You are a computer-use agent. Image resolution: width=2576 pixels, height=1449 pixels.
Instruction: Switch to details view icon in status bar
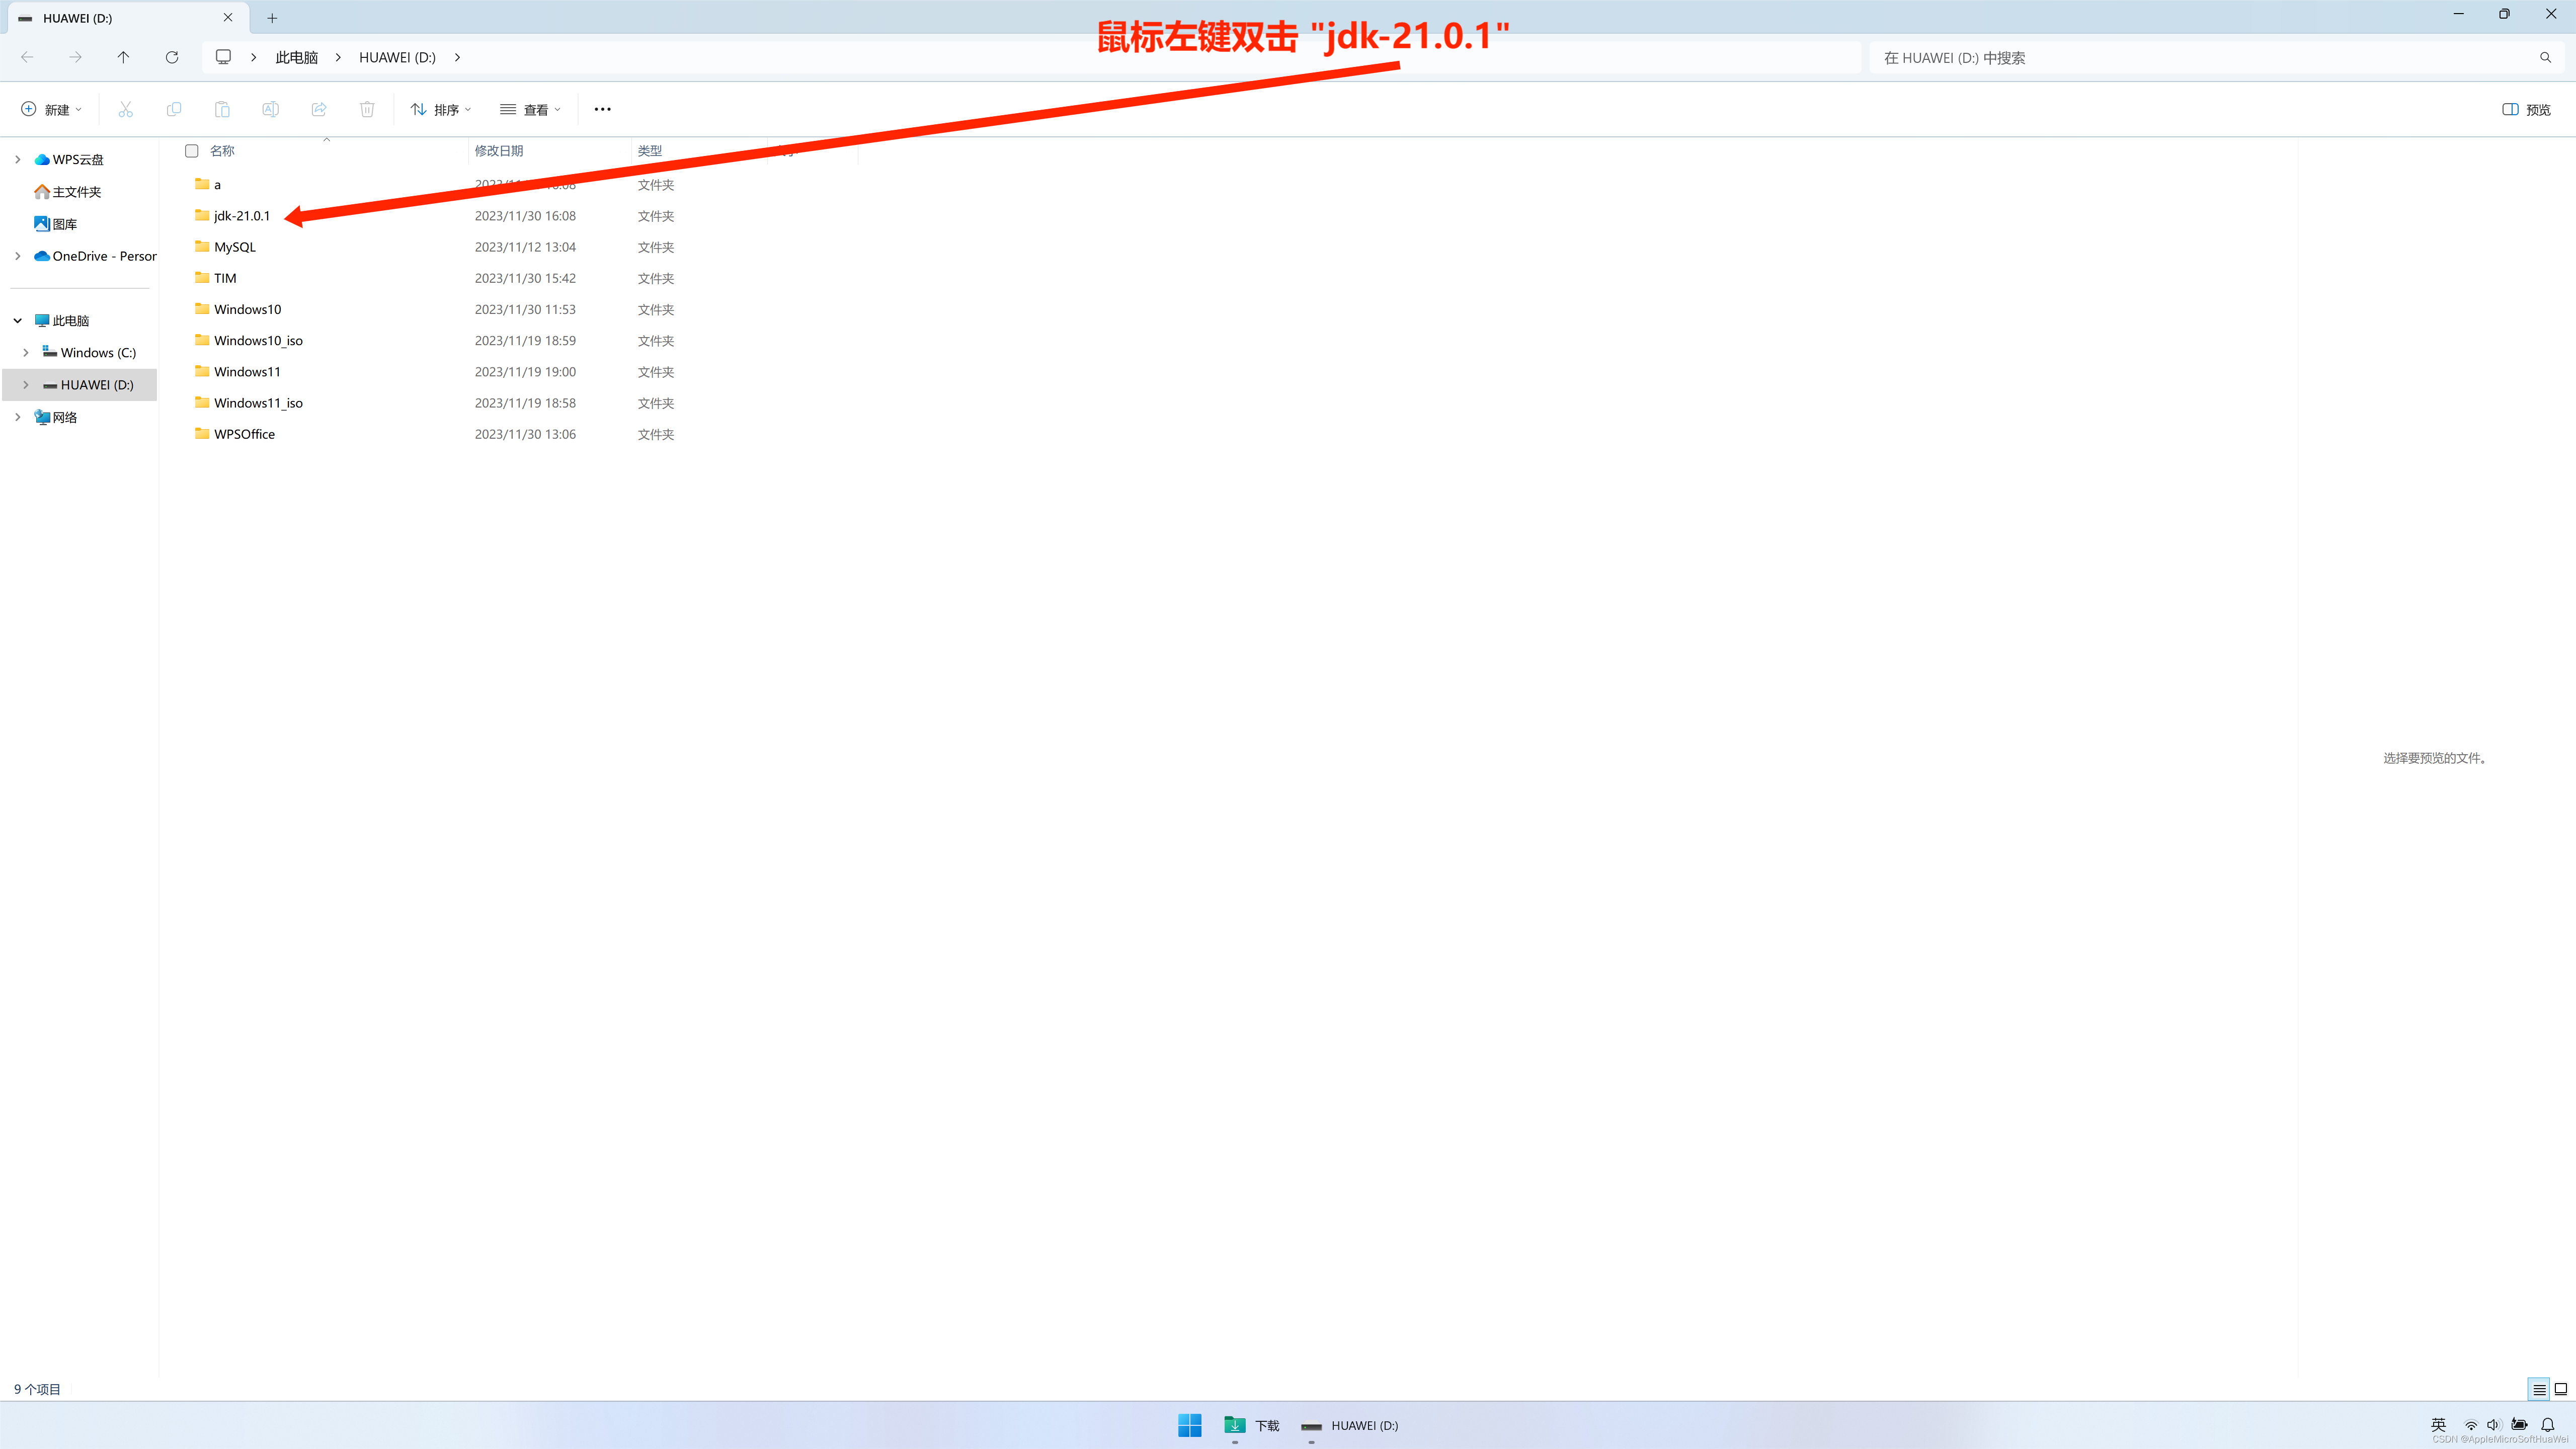click(x=2539, y=1389)
